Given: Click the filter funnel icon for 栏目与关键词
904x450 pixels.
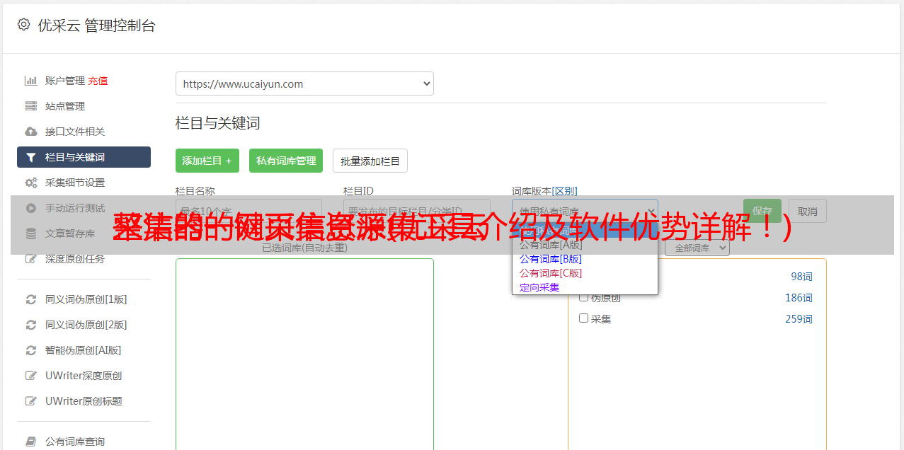Looking at the screenshot, I should [x=31, y=157].
